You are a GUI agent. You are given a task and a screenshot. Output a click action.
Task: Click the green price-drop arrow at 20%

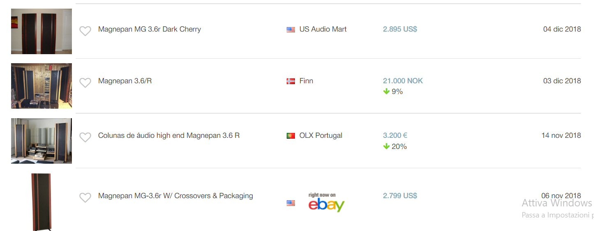(x=386, y=146)
